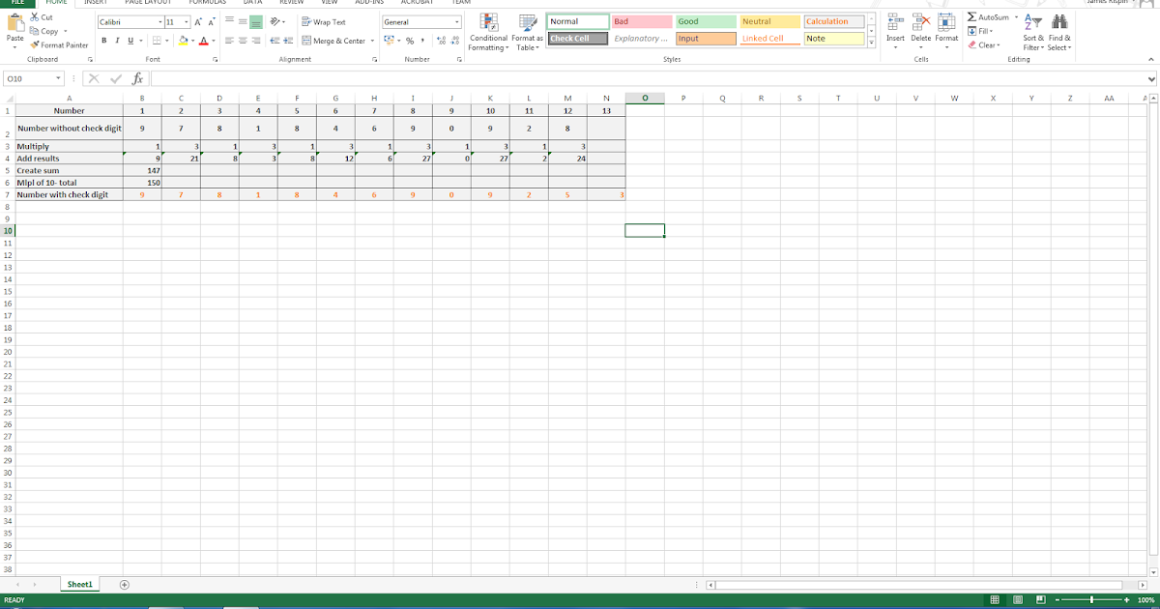The height and width of the screenshot is (609, 1160).
Task: Open Conditional Formatting menu
Action: pos(488,33)
